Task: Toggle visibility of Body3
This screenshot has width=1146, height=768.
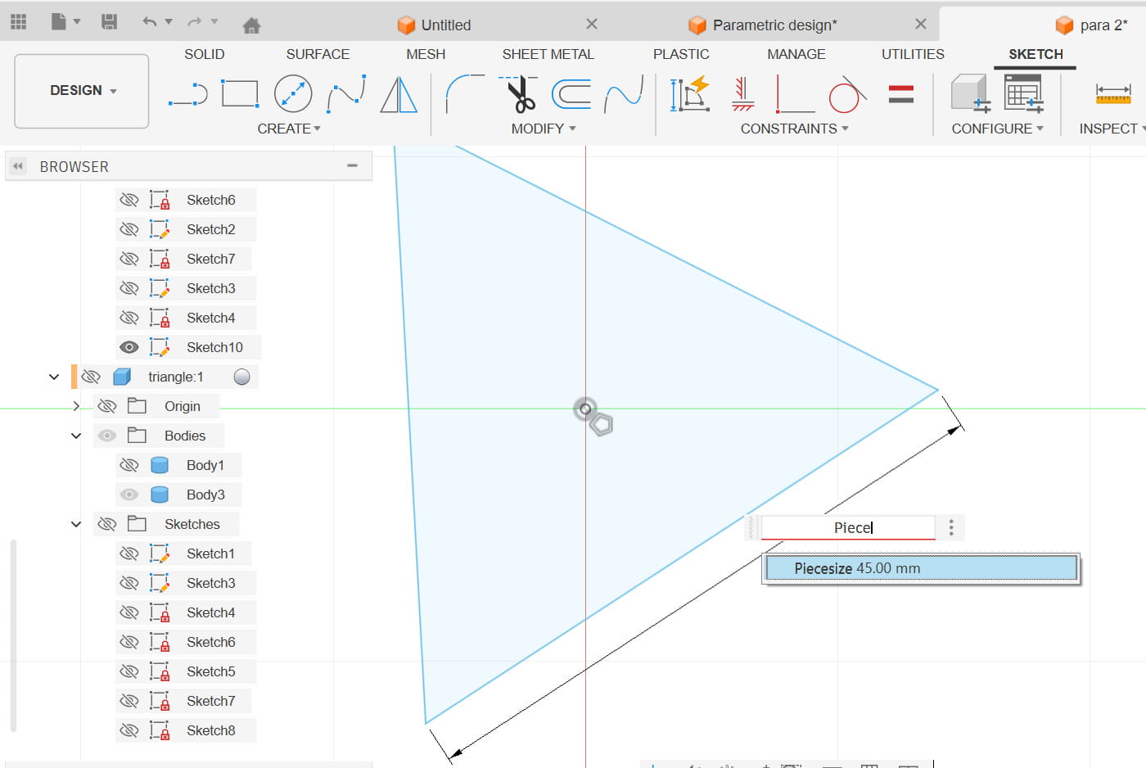Action: point(129,495)
